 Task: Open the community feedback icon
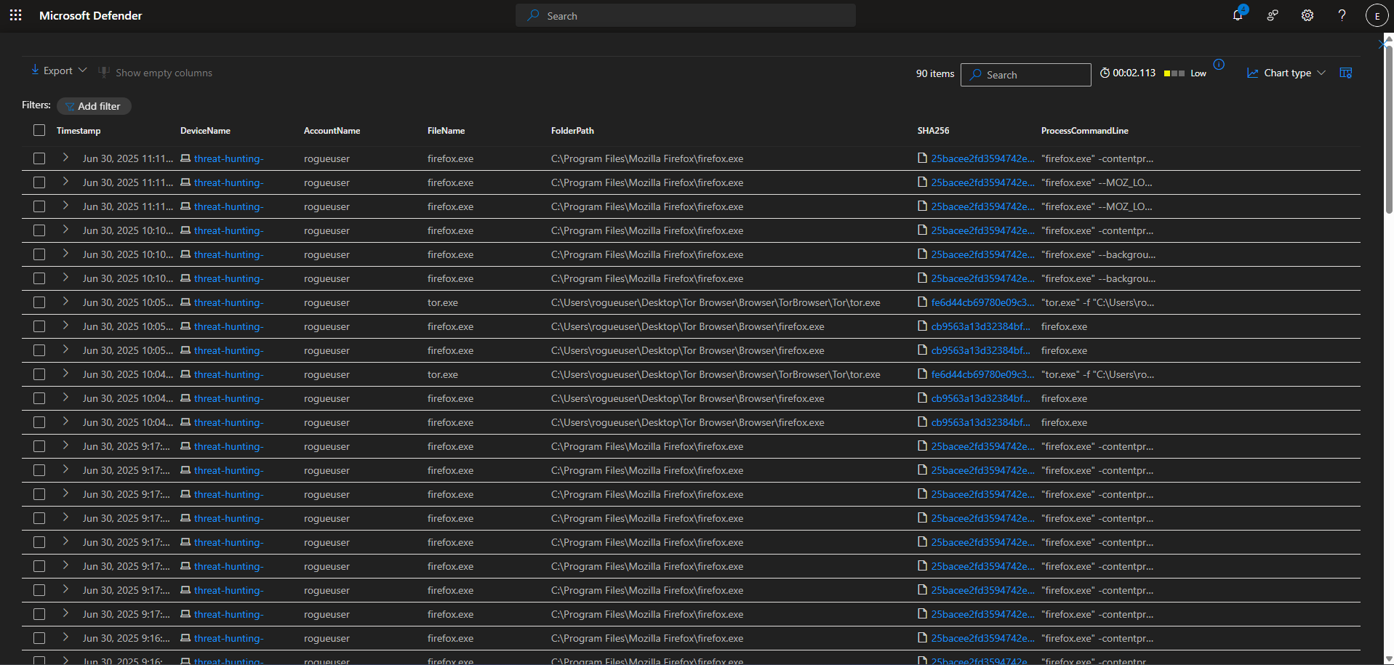coord(1273,15)
